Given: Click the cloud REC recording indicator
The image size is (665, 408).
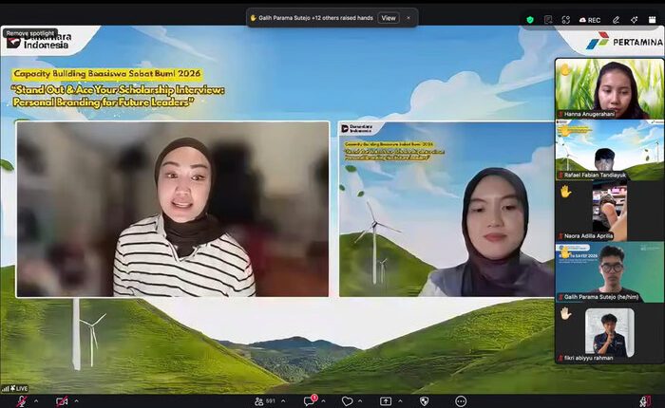Looking at the screenshot, I should tap(590, 20).
